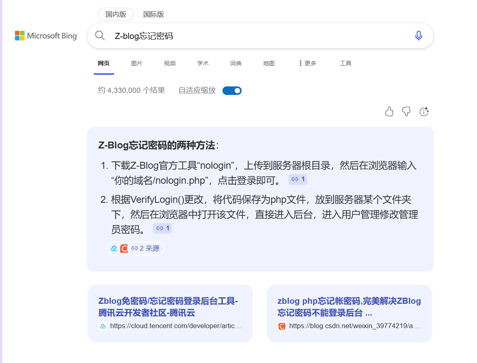Click the Z-Blog忘记密码的两种方法 heading
477x363 pixels.
tap(158, 145)
